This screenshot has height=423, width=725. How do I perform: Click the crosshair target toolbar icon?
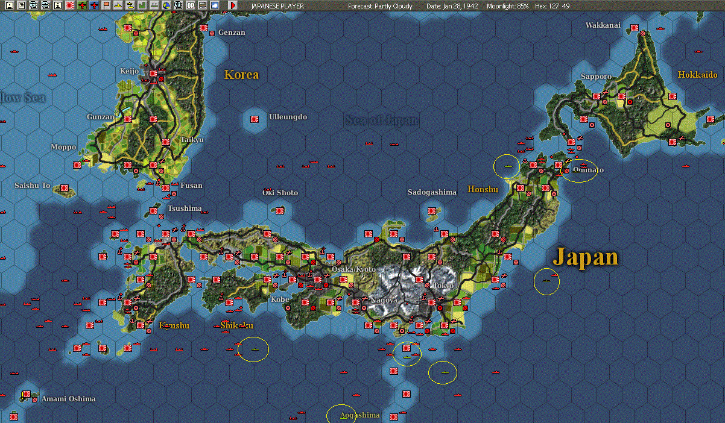pyautogui.click(x=179, y=5)
